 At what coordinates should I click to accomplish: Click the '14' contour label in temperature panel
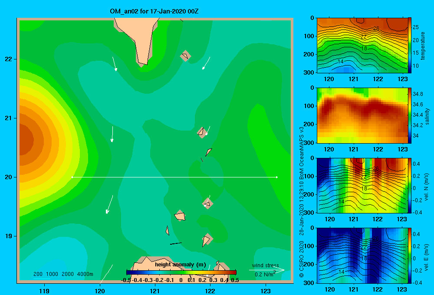(x=341, y=62)
